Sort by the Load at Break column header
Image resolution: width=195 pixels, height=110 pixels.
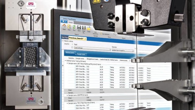click(105, 60)
